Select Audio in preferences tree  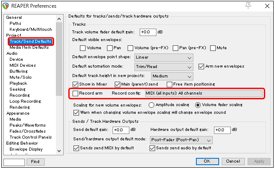click(12, 53)
